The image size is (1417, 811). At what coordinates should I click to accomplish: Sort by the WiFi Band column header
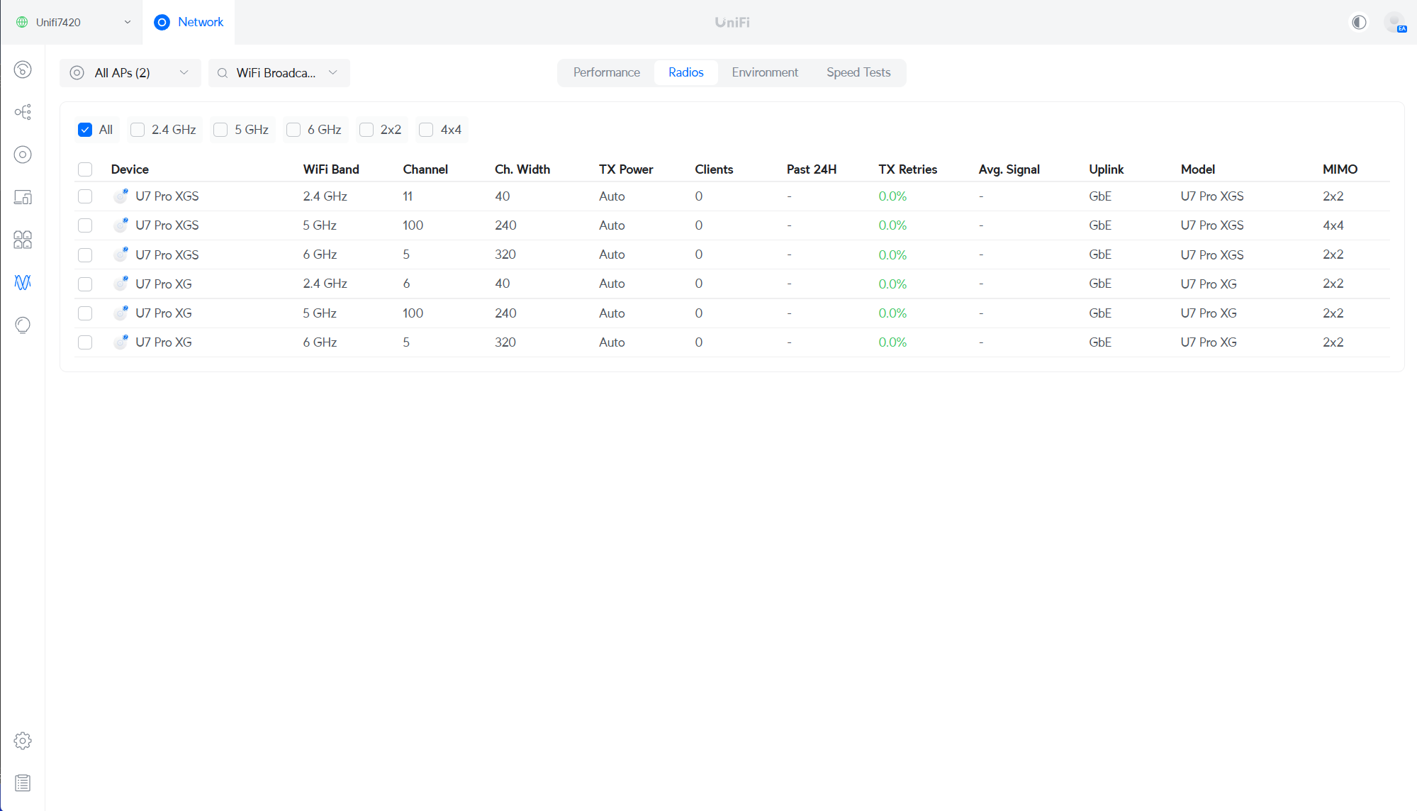[x=331, y=169]
